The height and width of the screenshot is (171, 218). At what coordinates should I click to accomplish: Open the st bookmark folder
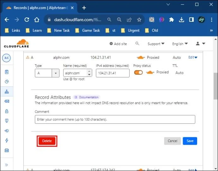click(x=111, y=30)
